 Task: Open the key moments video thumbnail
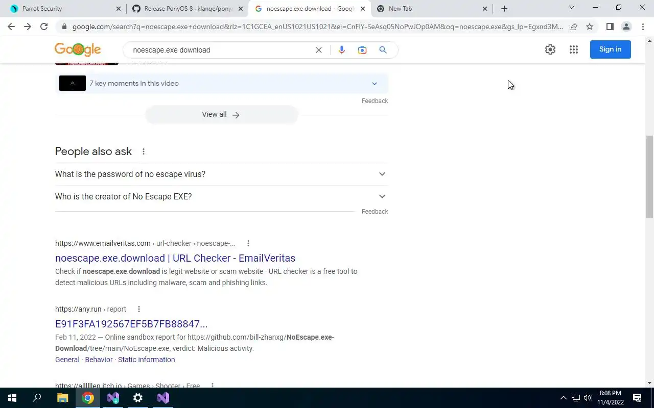pos(73,83)
